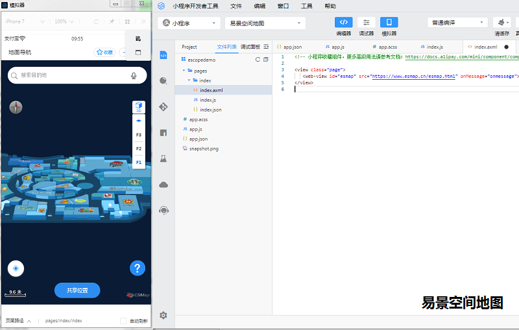The width and height of the screenshot is (519, 330).
Task: Open the 工具 menu
Action: [306, 6]
